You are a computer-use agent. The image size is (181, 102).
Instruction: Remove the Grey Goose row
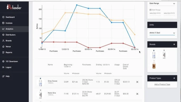(x=137, y=82)
